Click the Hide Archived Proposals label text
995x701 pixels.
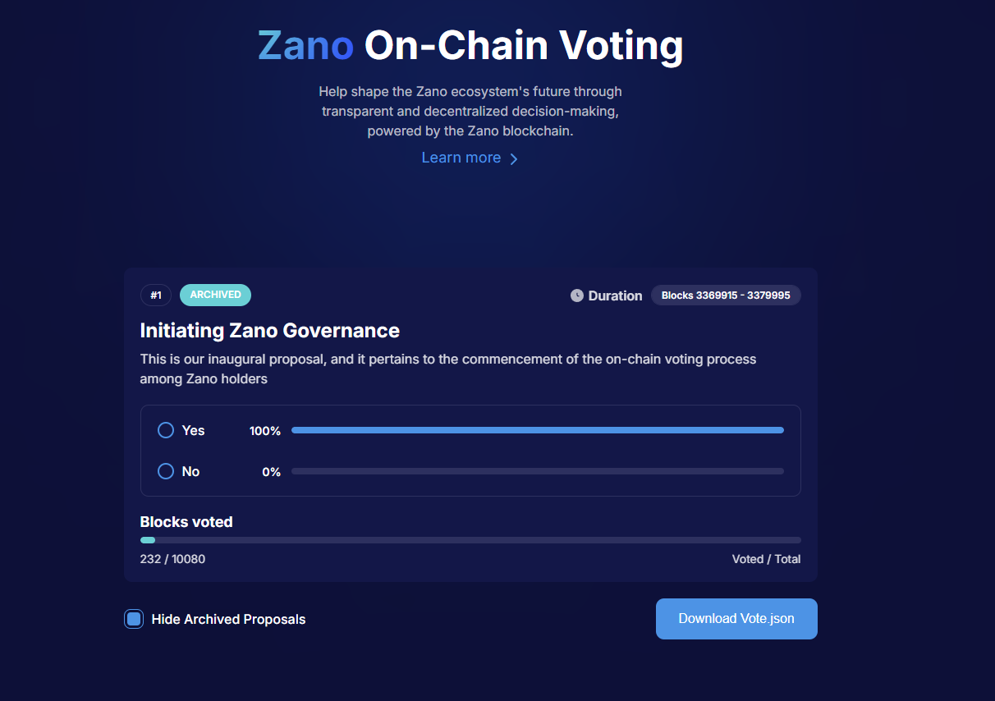point(228,619)
